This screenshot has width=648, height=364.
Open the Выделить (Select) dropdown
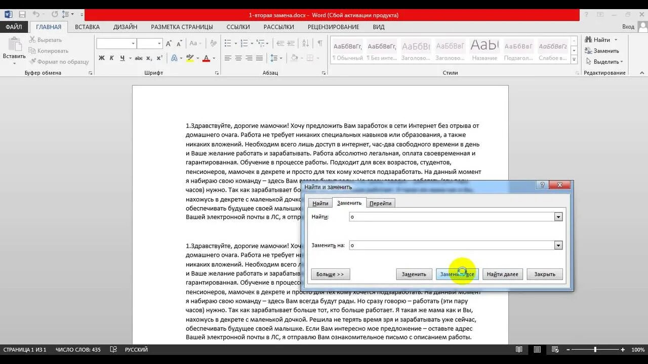click(604, 62)
